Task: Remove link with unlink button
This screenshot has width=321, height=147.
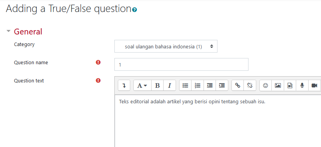Action: [x=250, y=85]
